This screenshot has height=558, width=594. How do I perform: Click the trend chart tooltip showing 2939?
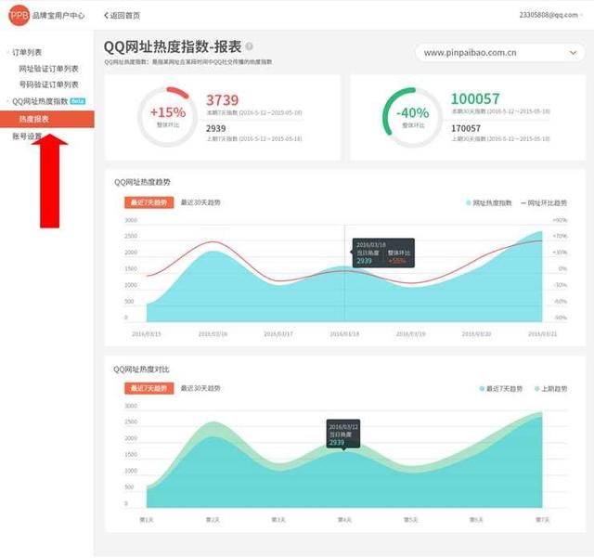click(383, 253)
